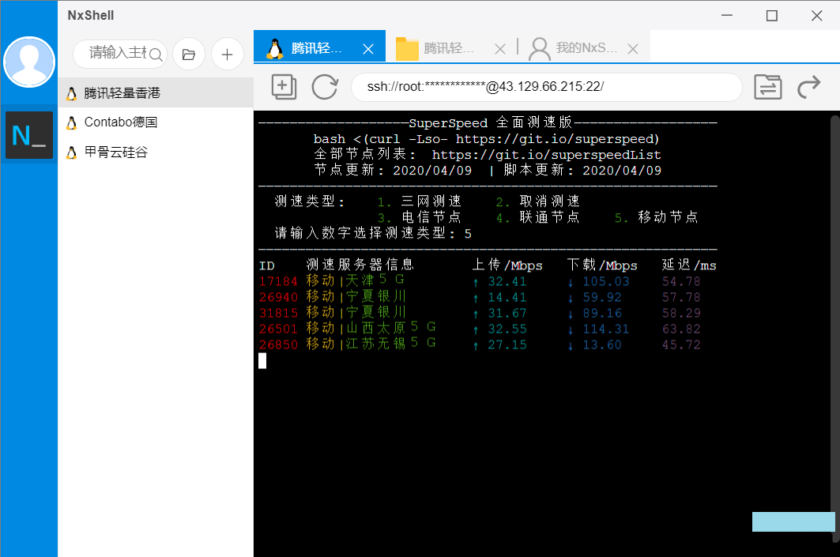Click the user avatar in the sidebar
Viewport: 840px width, 557px height.
click(x=29, y=62)
